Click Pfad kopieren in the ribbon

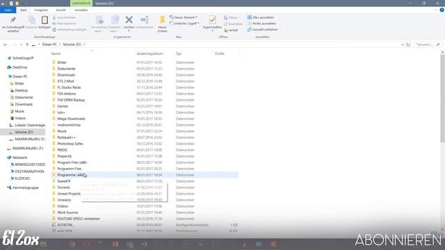point(65,24)
